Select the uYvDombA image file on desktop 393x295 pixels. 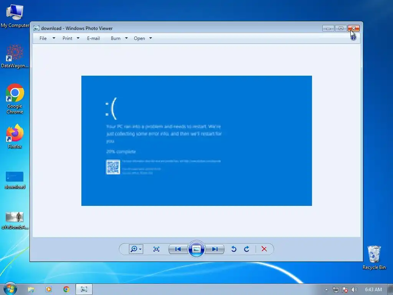(x=15, y=220)
